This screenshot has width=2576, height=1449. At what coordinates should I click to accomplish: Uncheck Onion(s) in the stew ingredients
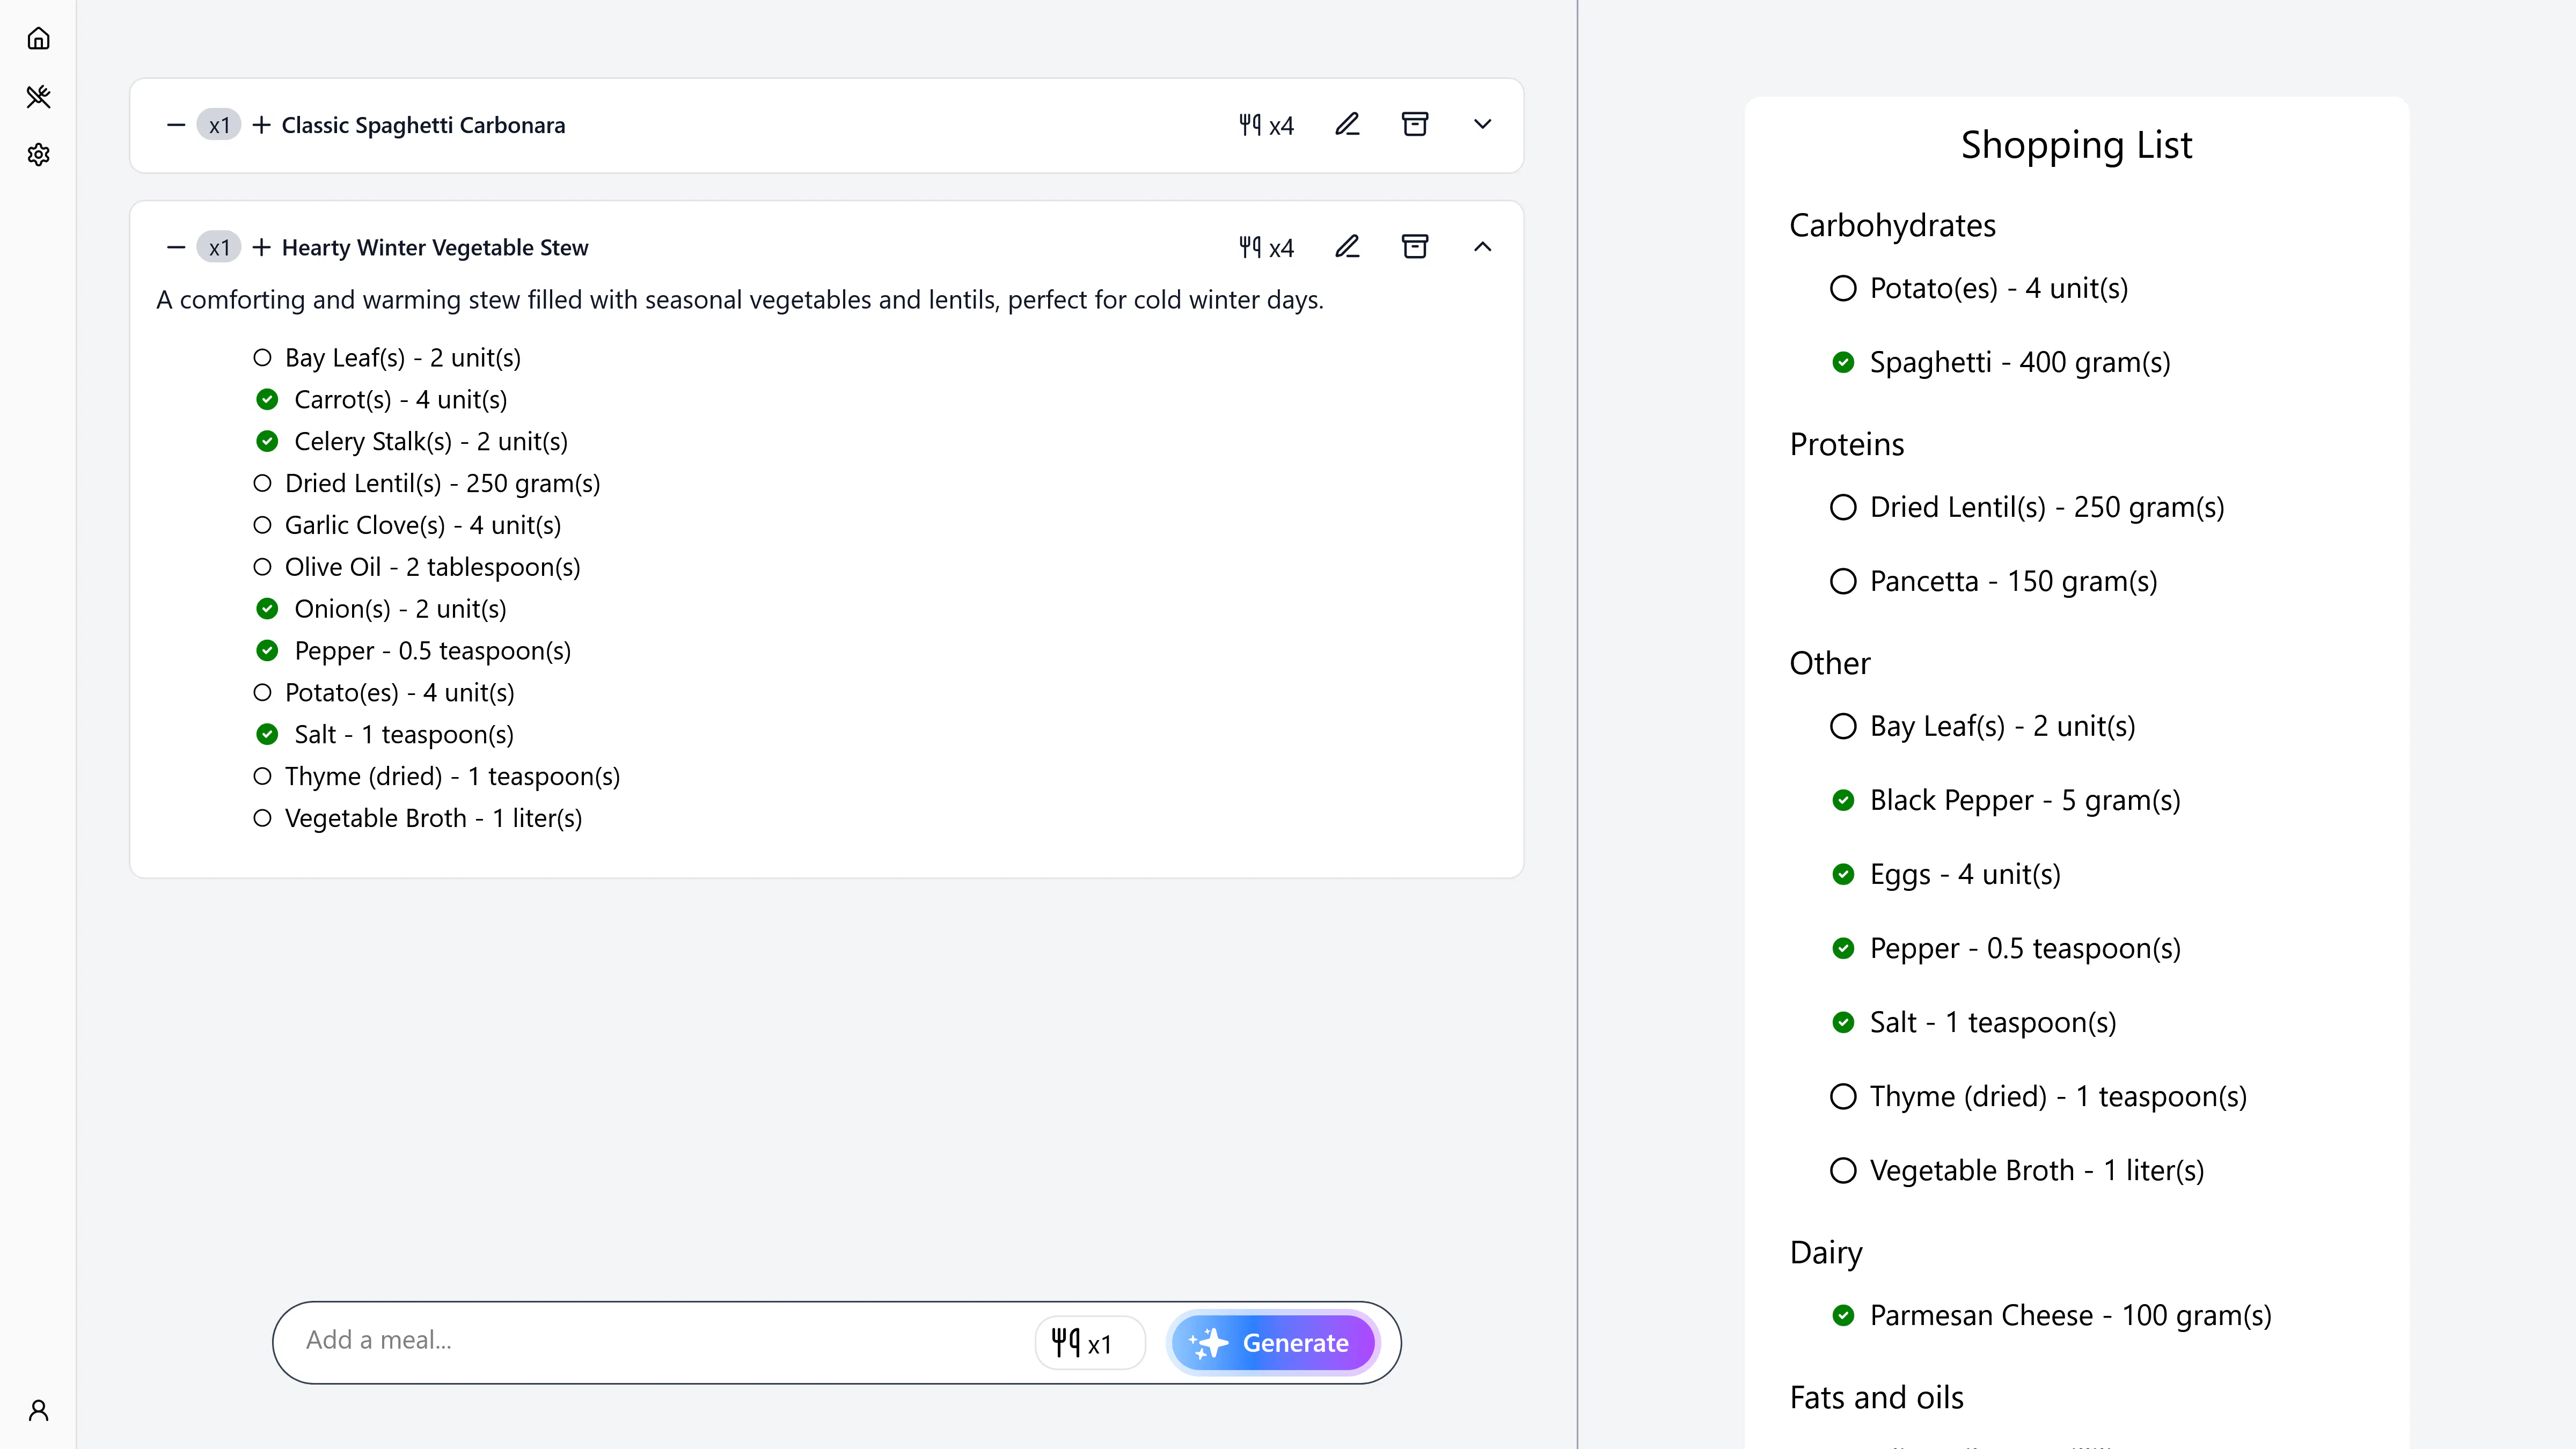pos(267,609)
